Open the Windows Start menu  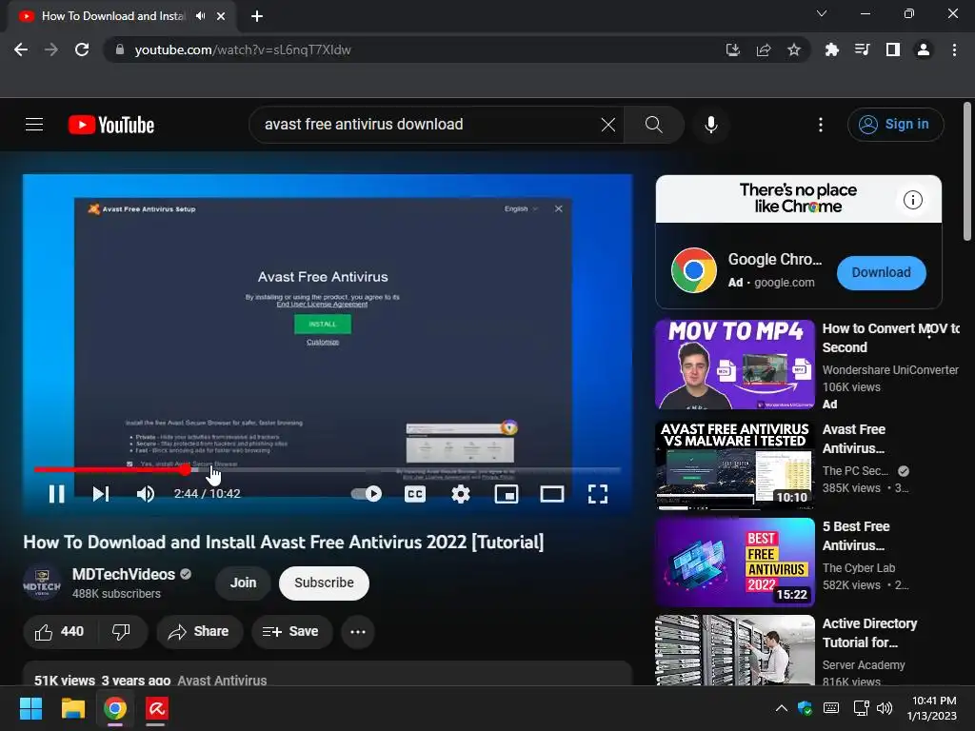tap(30, 708)
